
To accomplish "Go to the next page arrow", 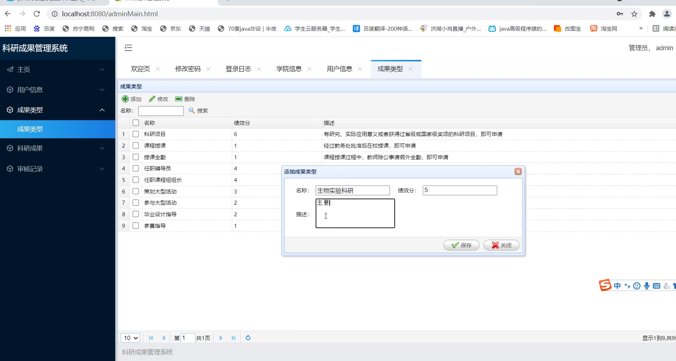I will [x=221, y=338].
